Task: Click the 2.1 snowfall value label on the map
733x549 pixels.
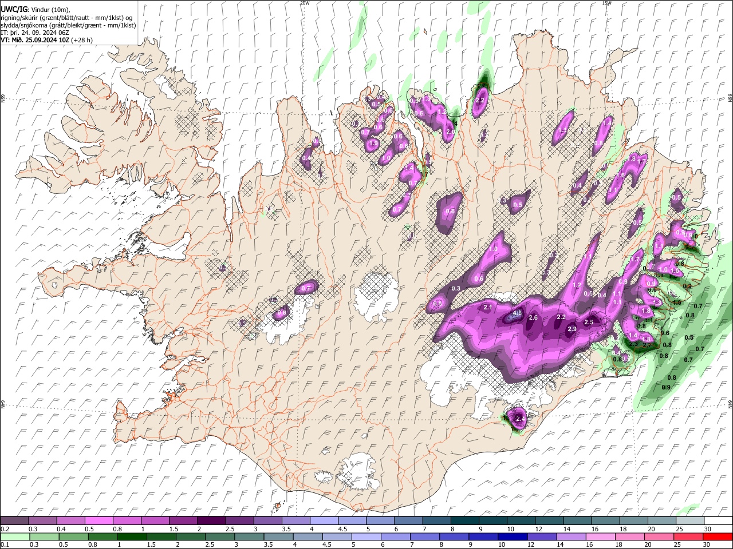Action: point(488,308)
